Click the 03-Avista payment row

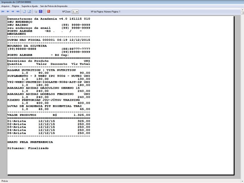(49, 127)
